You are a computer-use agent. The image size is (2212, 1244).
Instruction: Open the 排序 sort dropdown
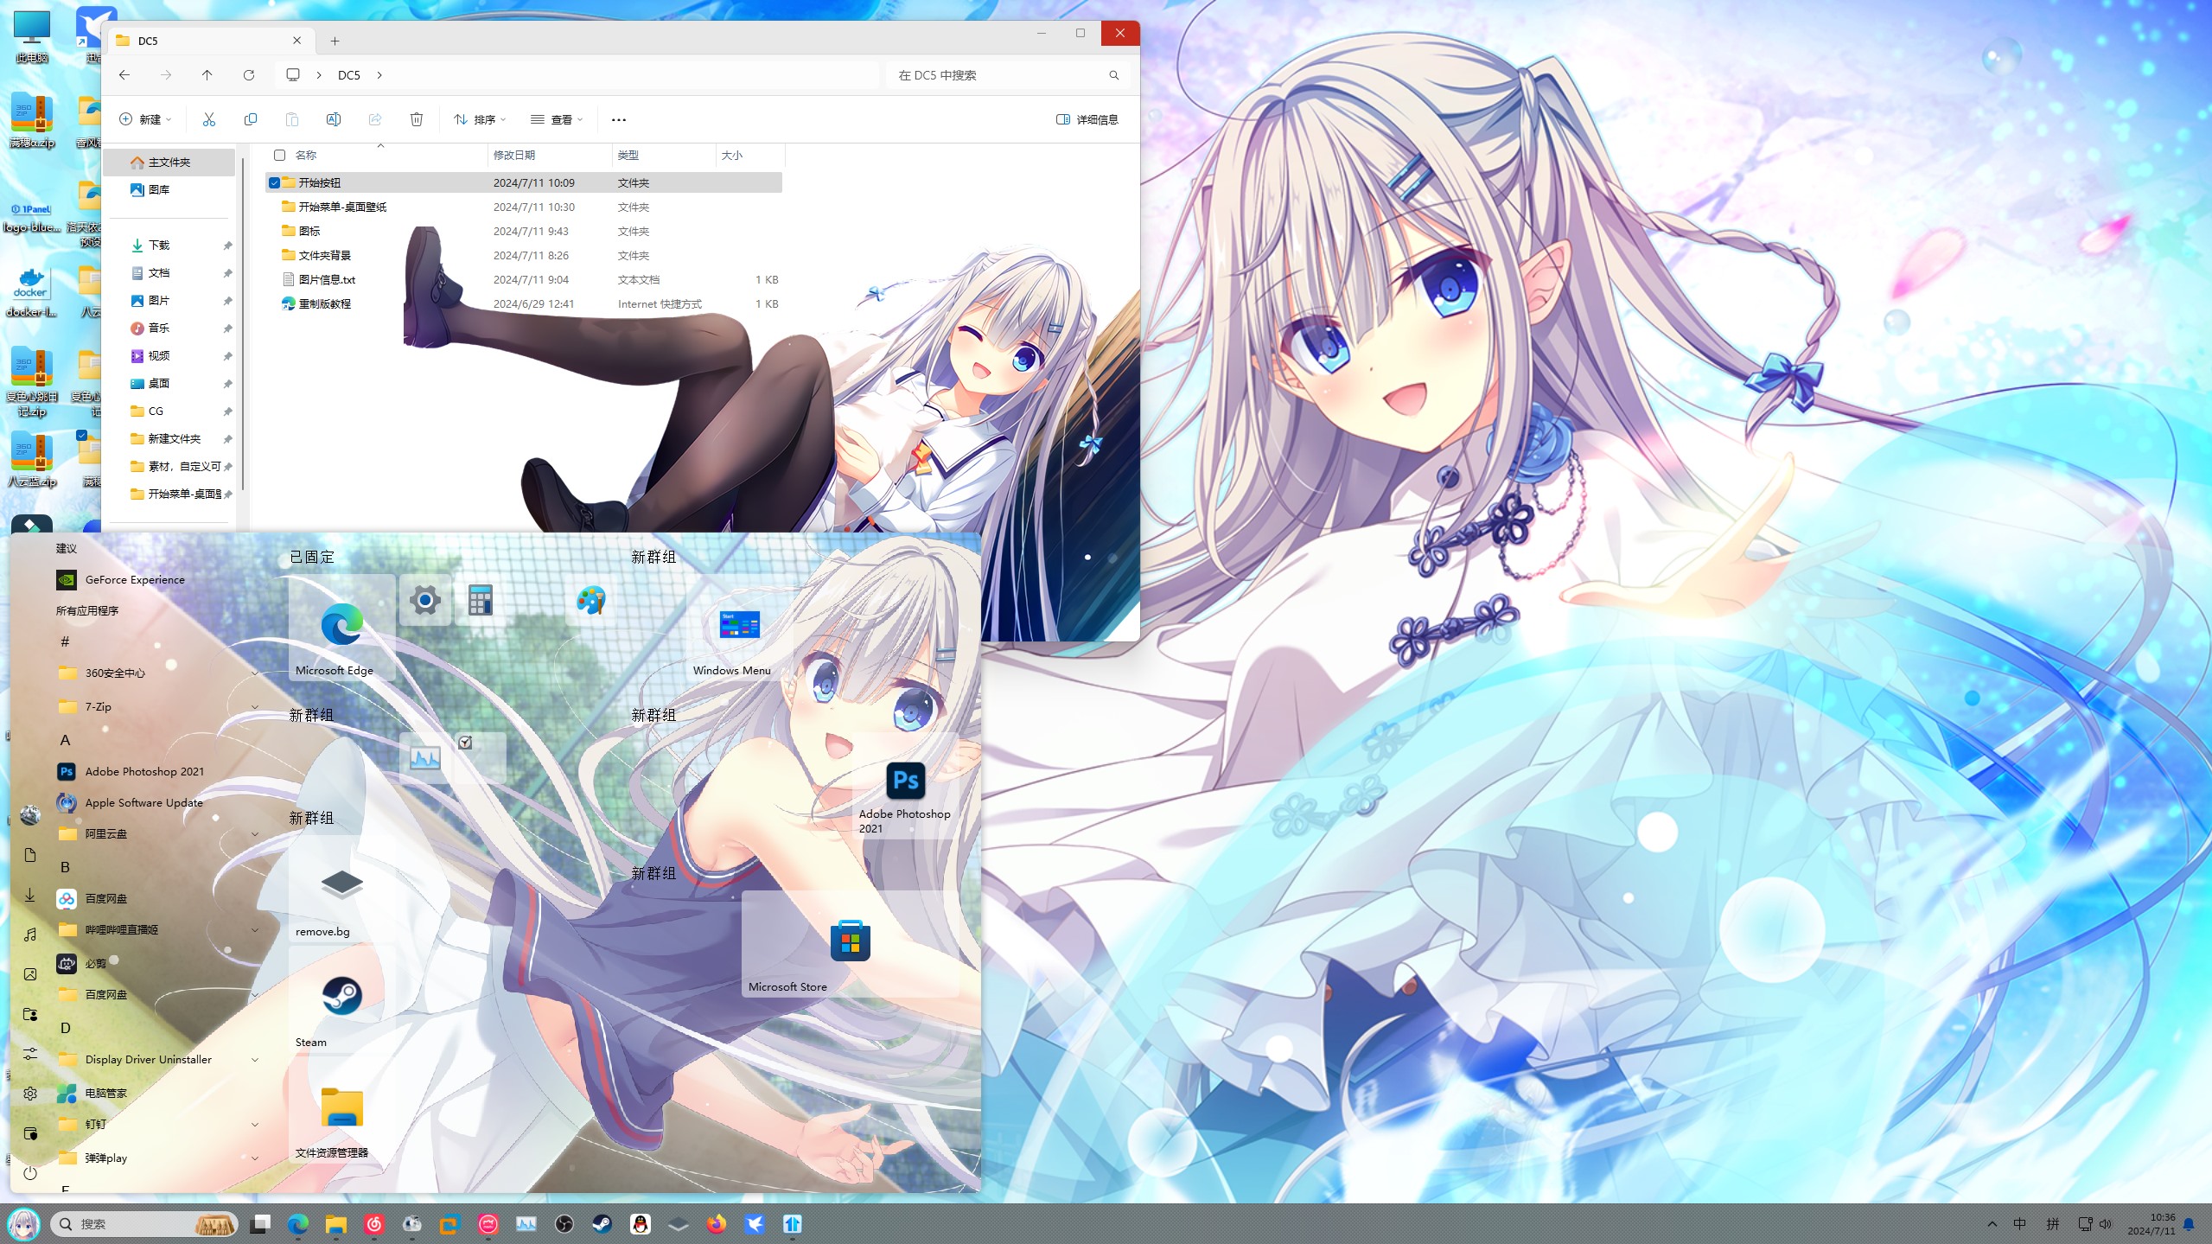(479, 119)
